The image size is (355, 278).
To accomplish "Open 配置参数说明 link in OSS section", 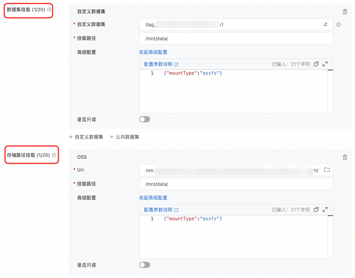I will (158, 210).
